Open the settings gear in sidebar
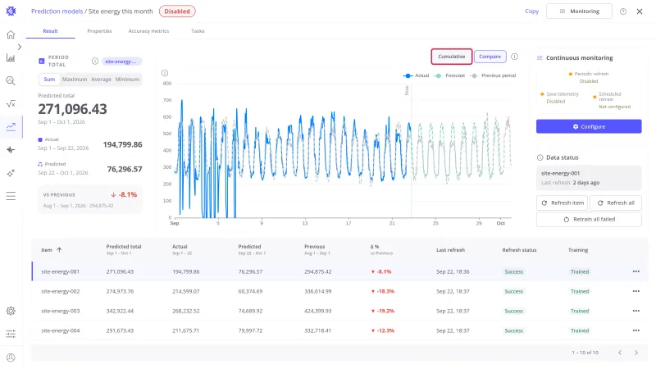The image size is (656, 369). [11, 311]
